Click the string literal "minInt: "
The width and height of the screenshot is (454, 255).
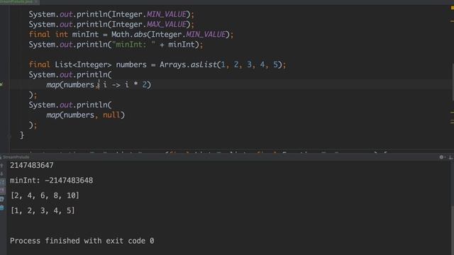coord(133,45)
